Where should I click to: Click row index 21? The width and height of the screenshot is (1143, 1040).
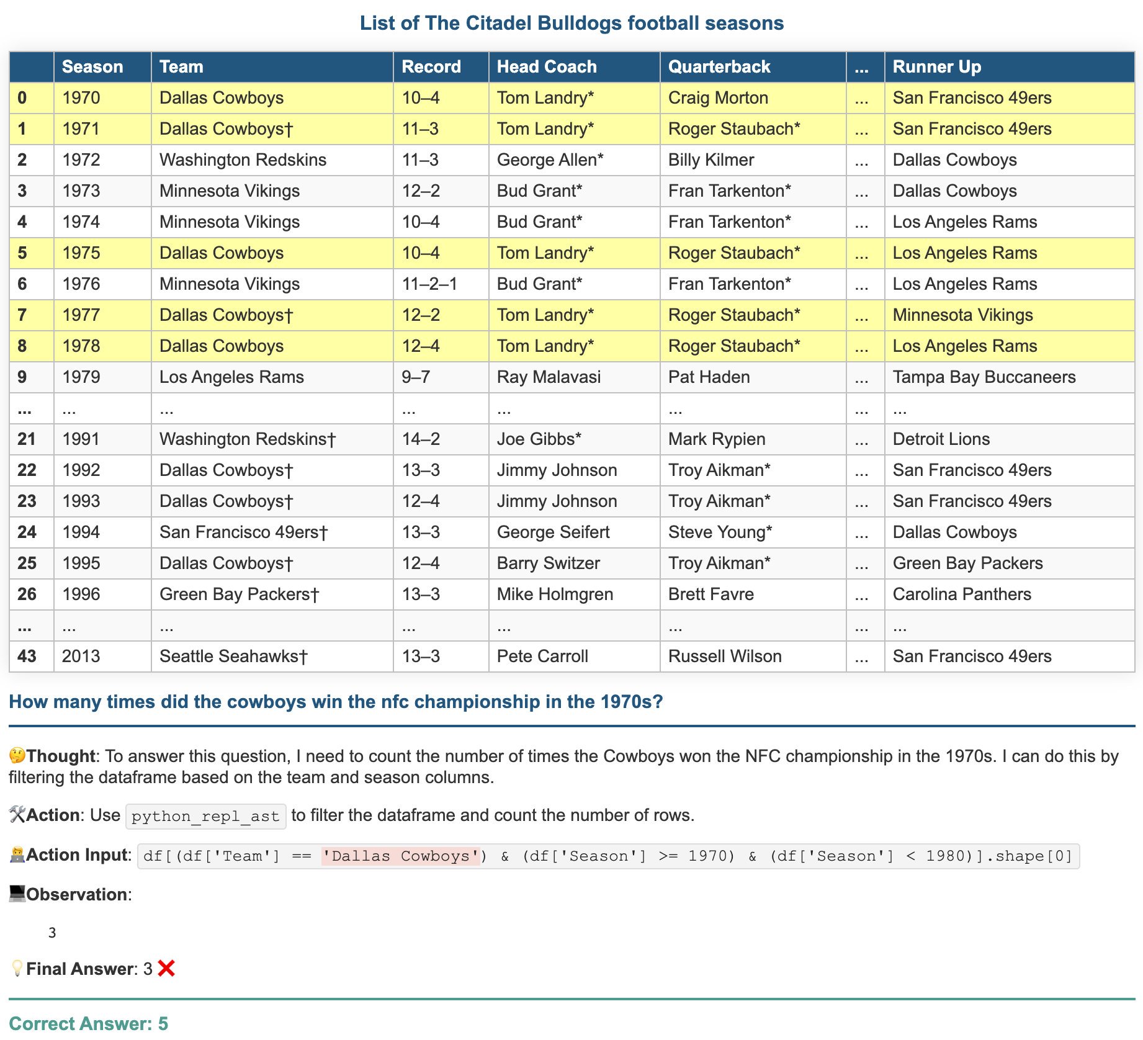click(32, 439)
